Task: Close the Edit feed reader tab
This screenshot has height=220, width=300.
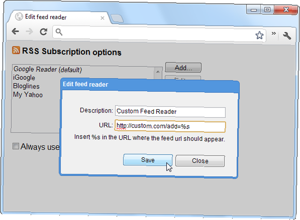Action: pos(102,18)
